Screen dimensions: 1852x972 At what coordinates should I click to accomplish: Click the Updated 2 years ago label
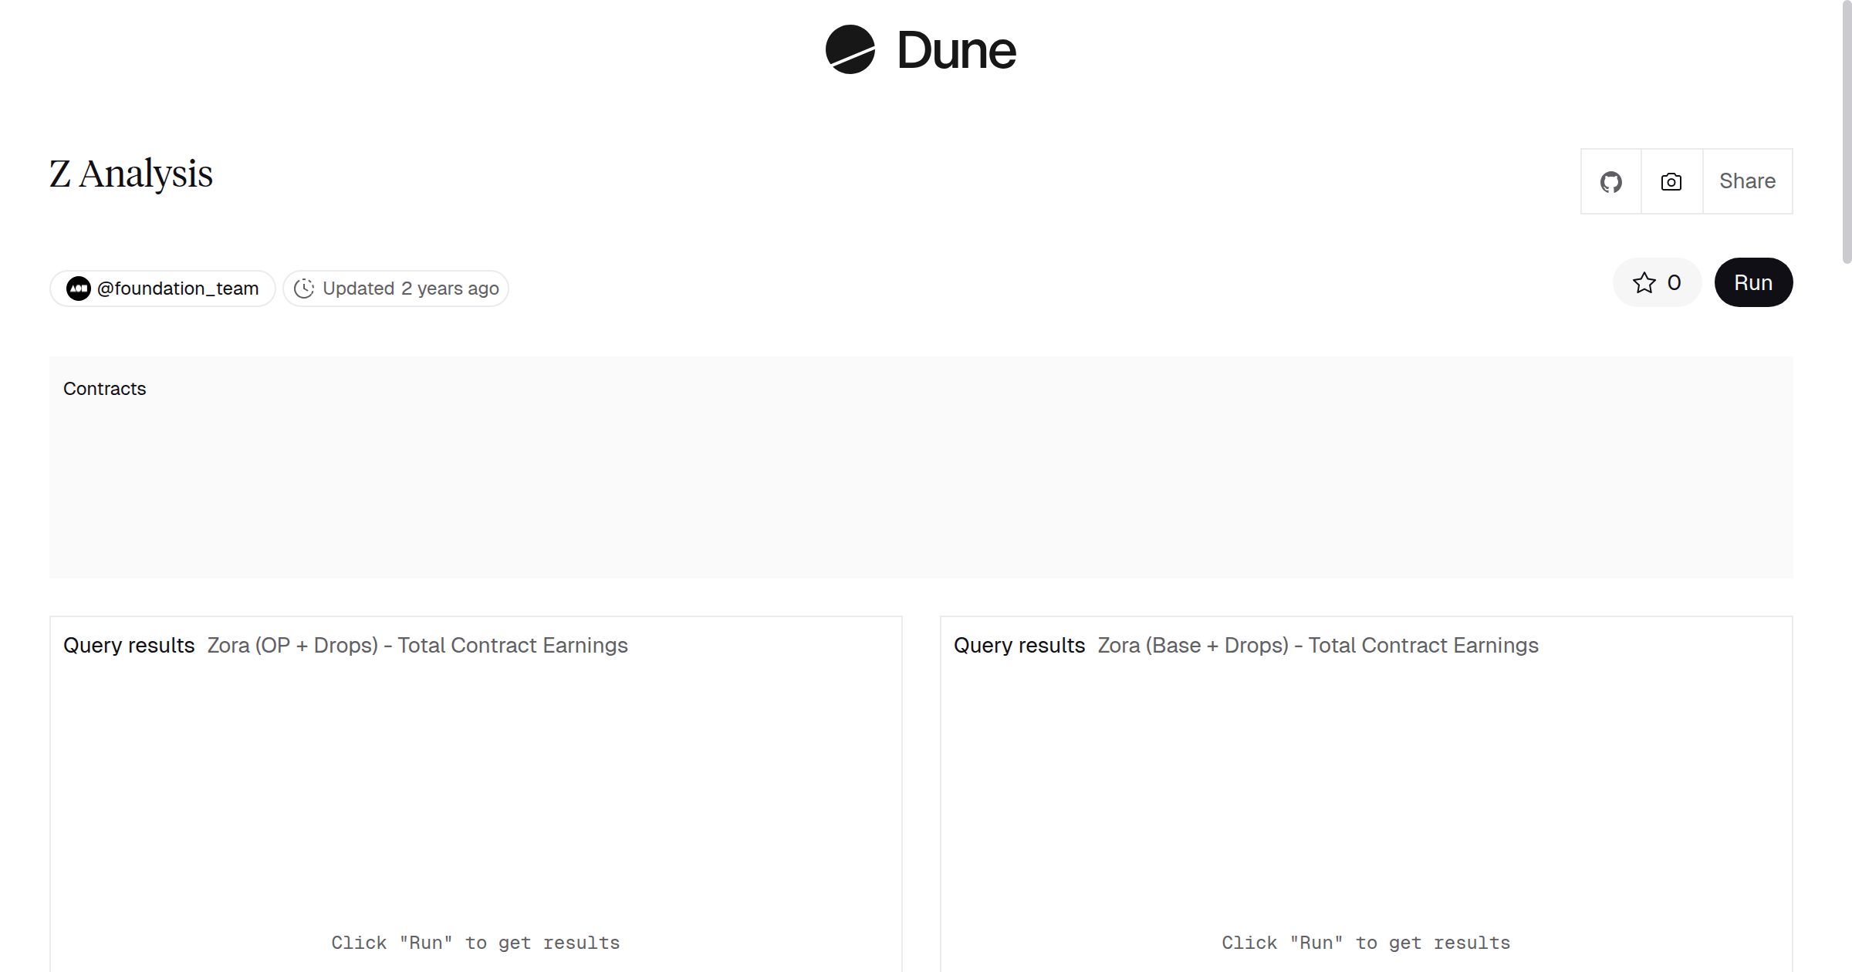[410, 289]
